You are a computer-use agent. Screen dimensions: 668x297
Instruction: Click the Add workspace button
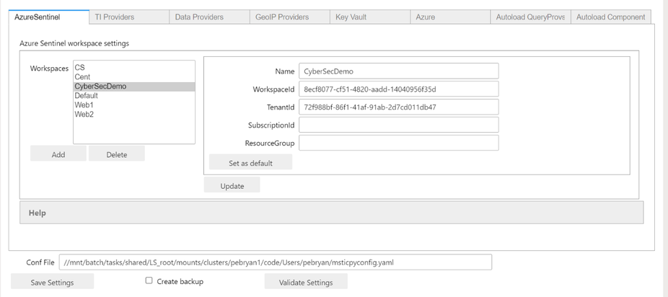(58, 154)
